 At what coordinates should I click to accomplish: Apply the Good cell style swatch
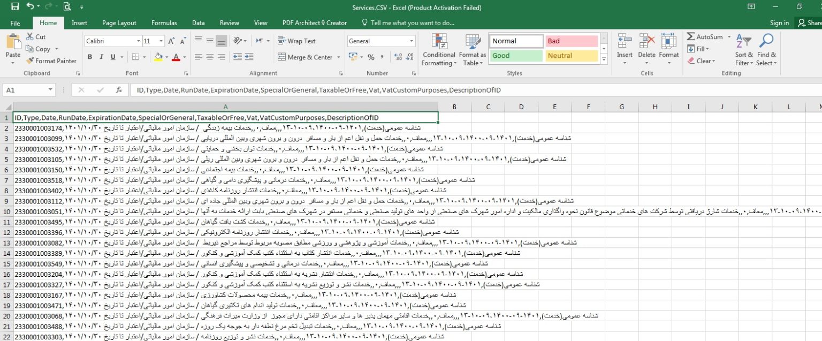click(516, 56)
